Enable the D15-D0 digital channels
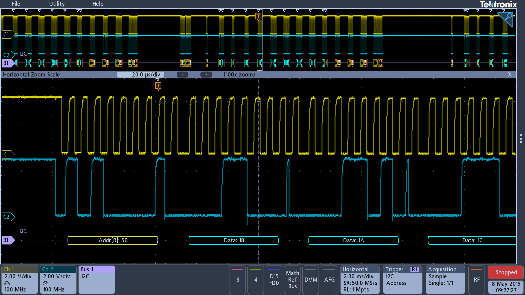 pyautogui.click(x=274, y=279)
